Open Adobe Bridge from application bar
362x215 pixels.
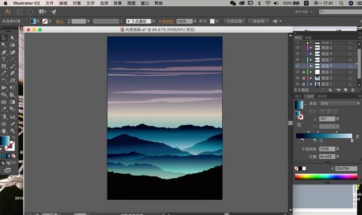click(x=19, y=11)
